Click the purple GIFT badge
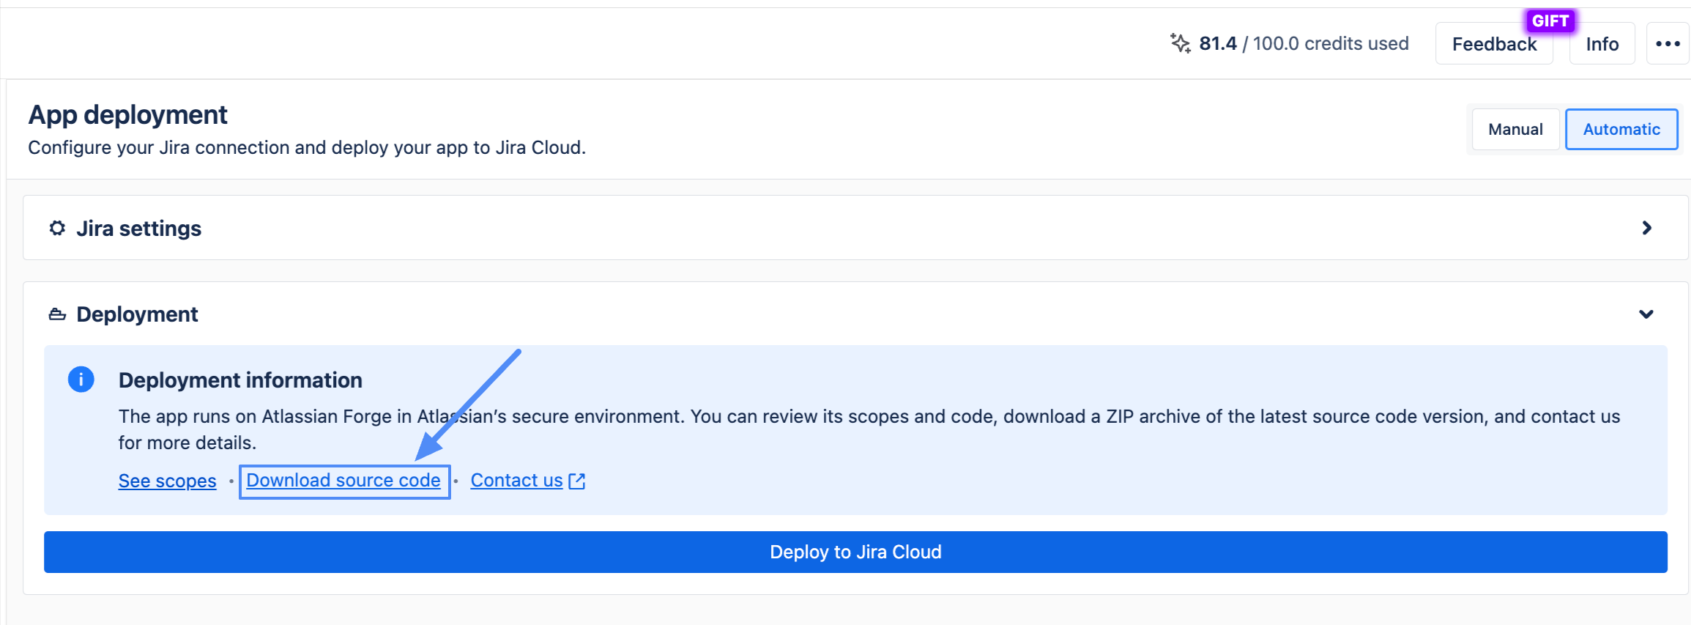Image resolution: width=1691 pixels, height=625 pixels. pyautogui.click(x=1550, y=21)
